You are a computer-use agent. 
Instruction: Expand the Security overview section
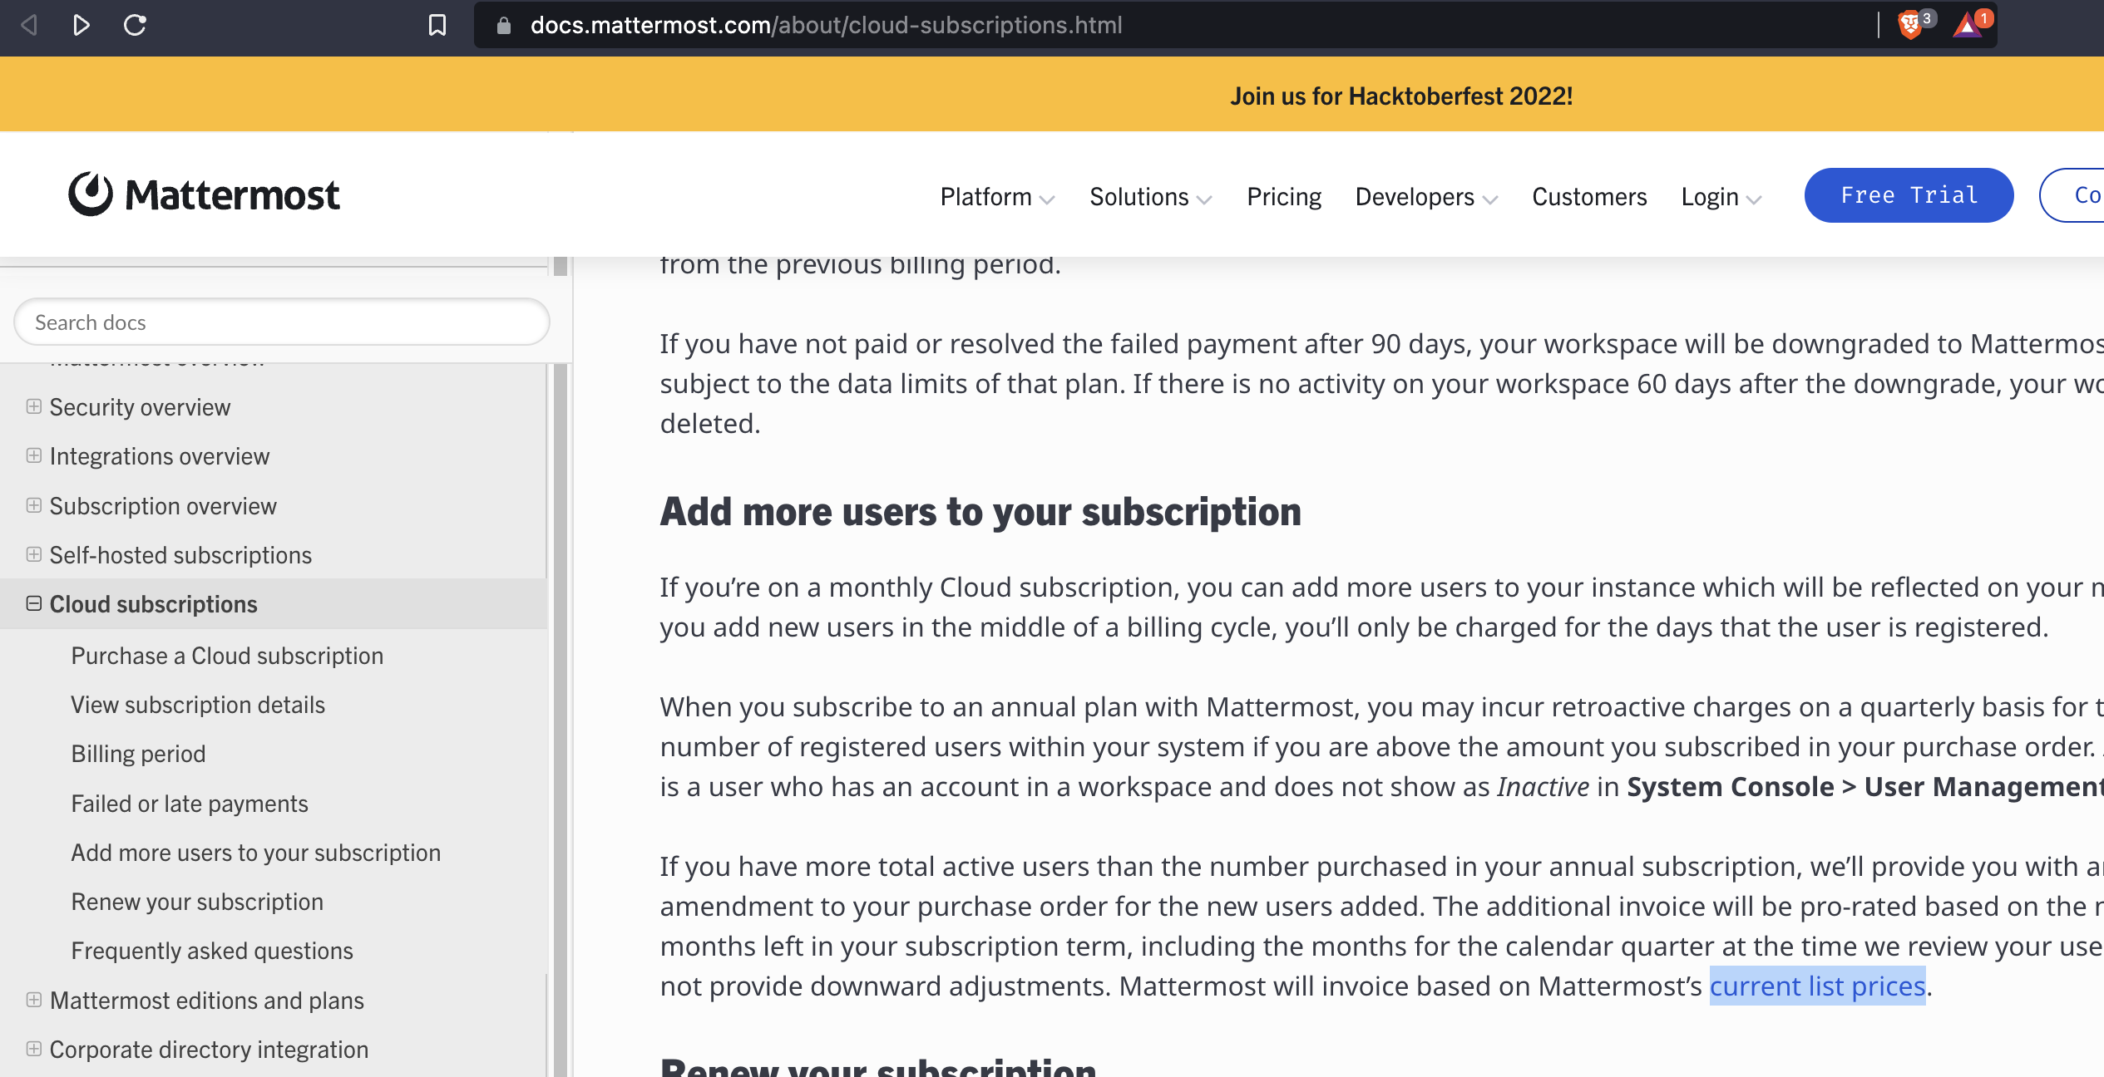33,407
